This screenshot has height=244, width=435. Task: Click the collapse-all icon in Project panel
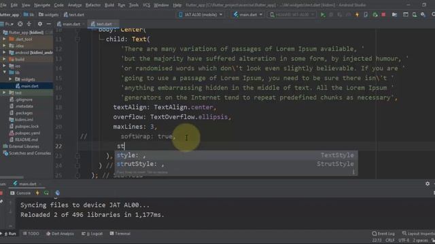point(29,24)
